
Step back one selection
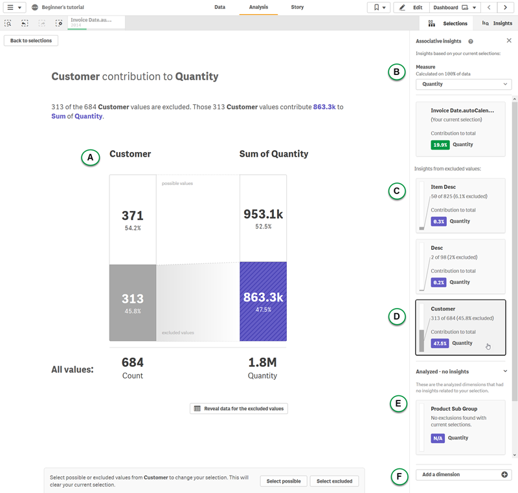(x=25, y=23)
